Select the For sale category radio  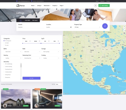pyautogui.click(x=4, y=45)
